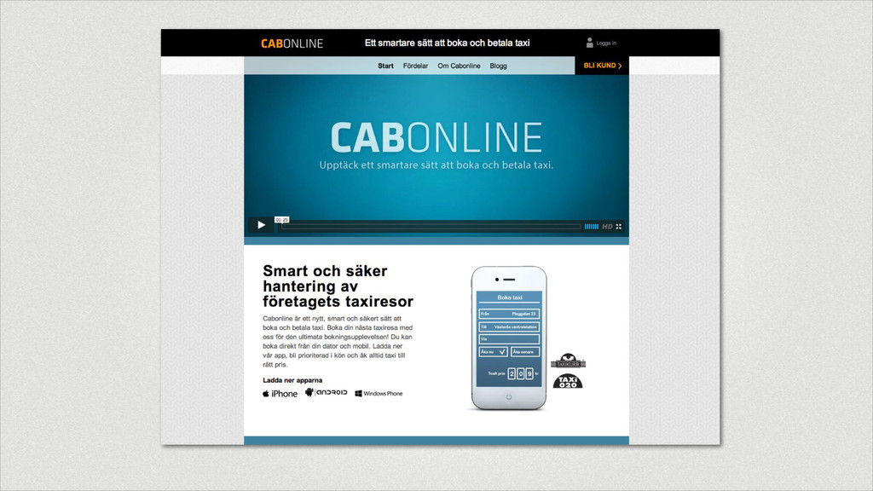
Task: Adjust the video volume bars
Action: tap(592, 227)
